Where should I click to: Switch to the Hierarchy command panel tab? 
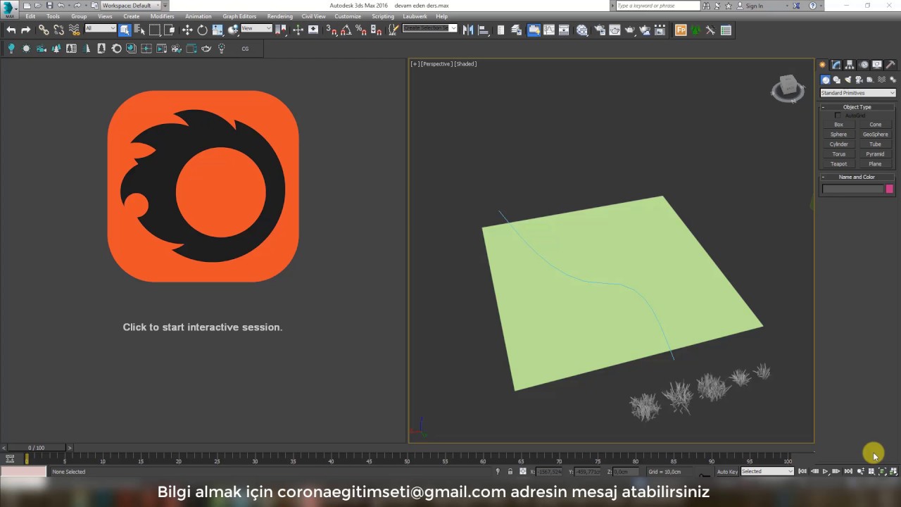point(850,65)
